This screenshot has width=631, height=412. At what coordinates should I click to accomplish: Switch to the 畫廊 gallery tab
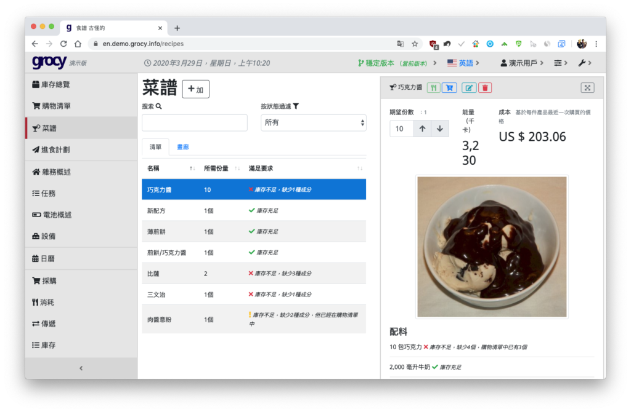[183, 147]
